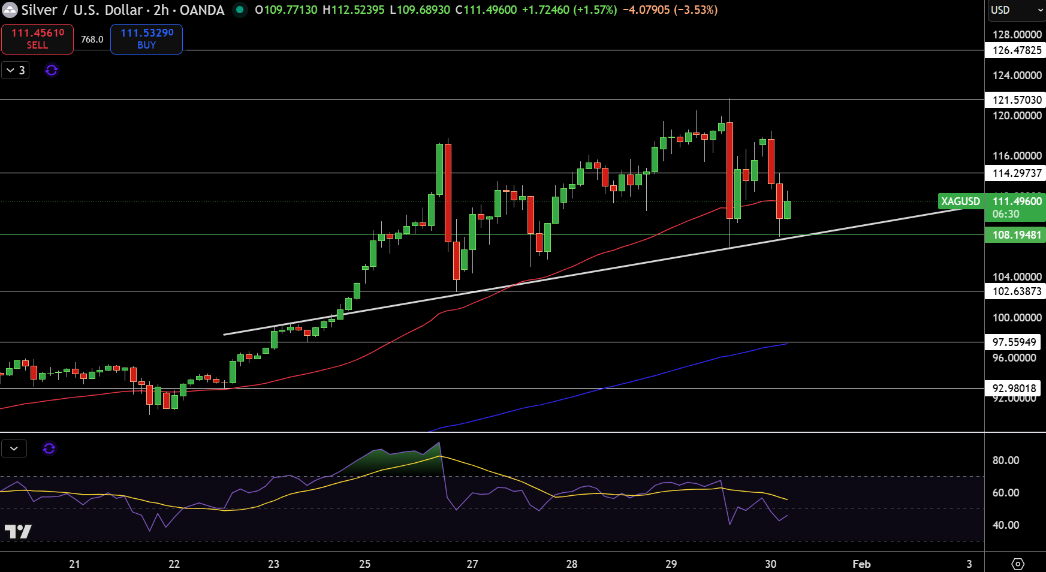This screenshot has height=572, width=1046.
Task: Click date 25 on the time axis
Action: pyautogui.click(x=364, y=564)
